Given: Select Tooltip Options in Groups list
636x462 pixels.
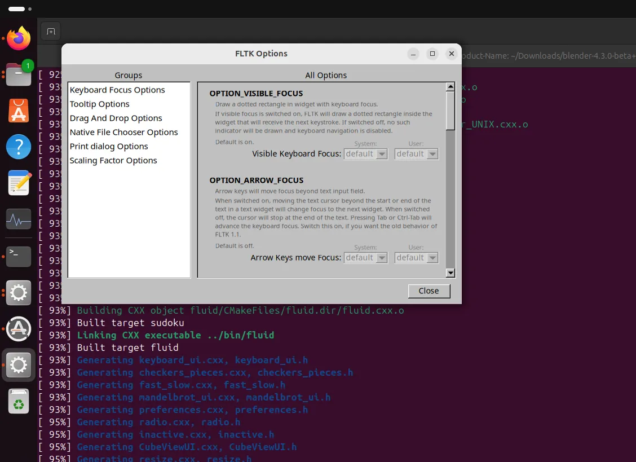Looking at the screenshot, I should click(100, 104).
